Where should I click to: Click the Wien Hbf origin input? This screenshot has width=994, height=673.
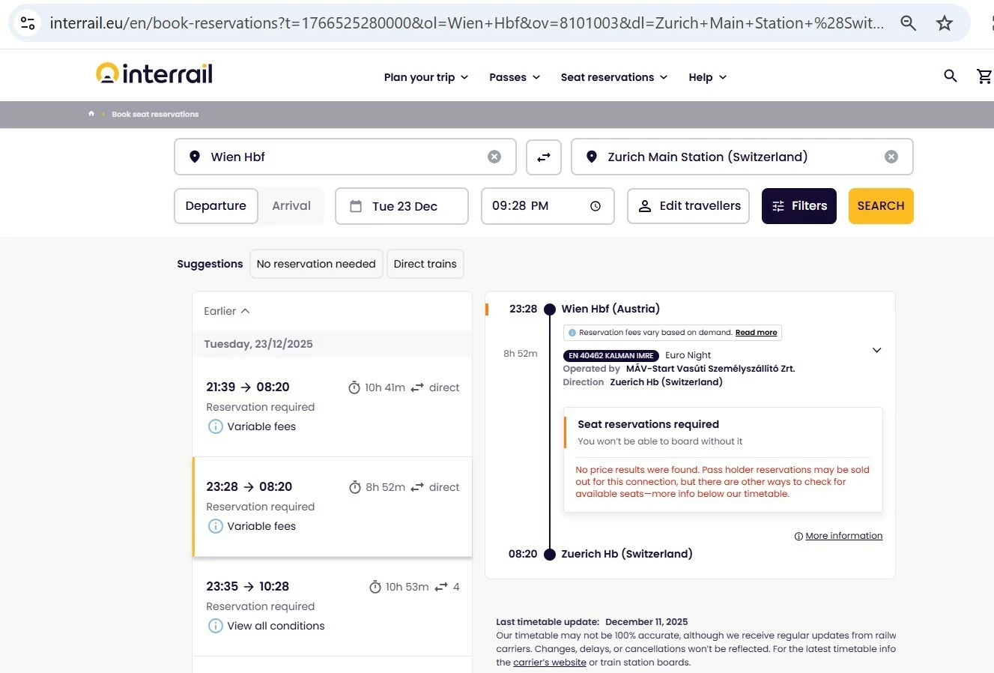[345, 157]
